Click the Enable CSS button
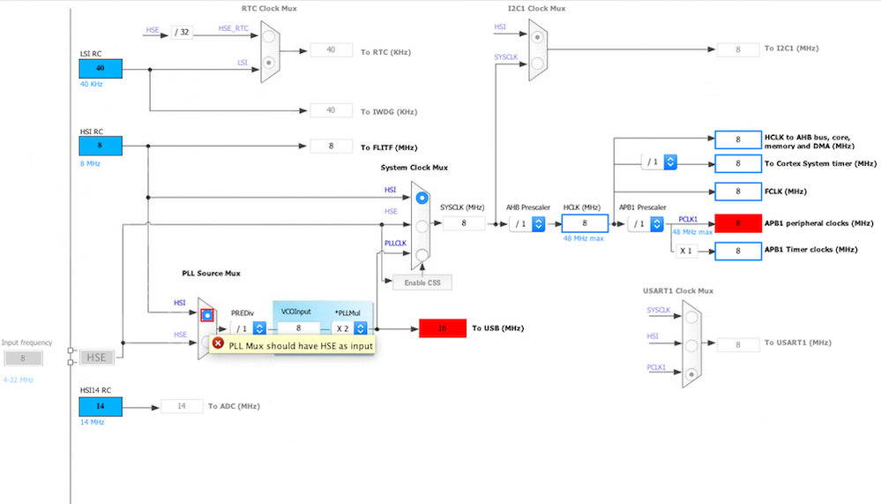 pyautogui.click(x=422, y=282)
